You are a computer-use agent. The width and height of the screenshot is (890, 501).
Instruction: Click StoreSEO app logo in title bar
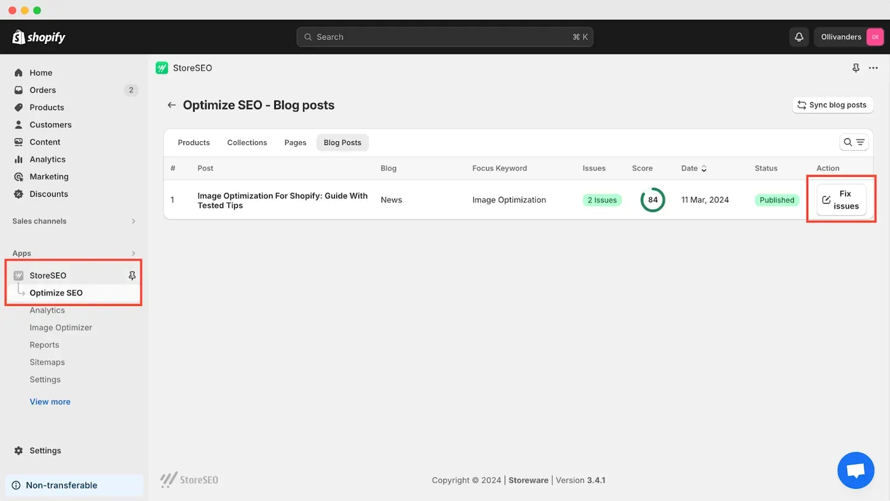click(161, 67)
